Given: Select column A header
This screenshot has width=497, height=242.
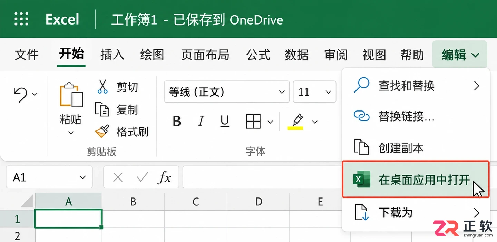Looking at the screenshot, I should (x=68, y=201).
